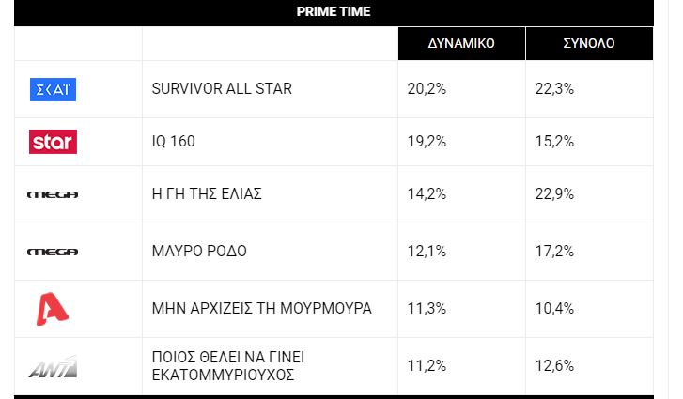Click the 22,9% total share value
The width and height of the screenshot is (683, 399).
(554, 194)
